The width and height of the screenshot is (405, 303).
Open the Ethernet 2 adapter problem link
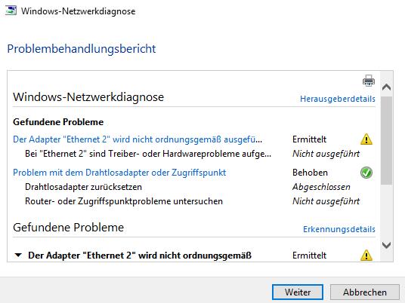[138, 139]
